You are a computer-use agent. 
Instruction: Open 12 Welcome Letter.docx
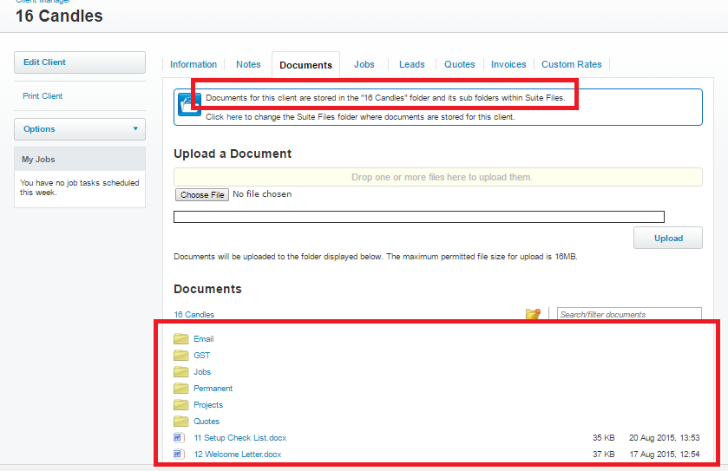[237, 455]
